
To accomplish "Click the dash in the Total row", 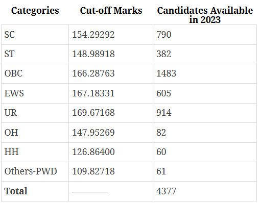I will point(90,192).
